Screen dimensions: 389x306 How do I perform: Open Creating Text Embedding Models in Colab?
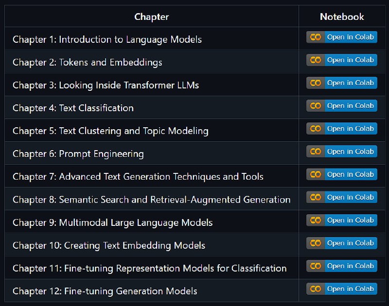(342, 243)
